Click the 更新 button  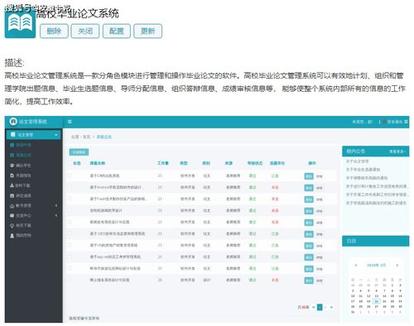(x=148, y=31)
